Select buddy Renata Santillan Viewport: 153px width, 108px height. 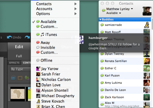pyautogui.click(x=125, y=61)
